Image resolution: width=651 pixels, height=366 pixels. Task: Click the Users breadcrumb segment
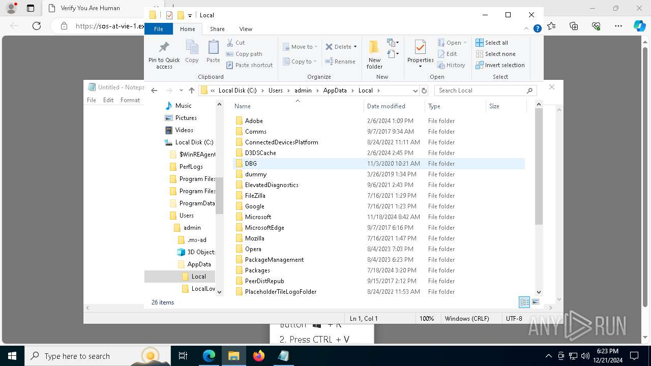click(x=275, y=90)
